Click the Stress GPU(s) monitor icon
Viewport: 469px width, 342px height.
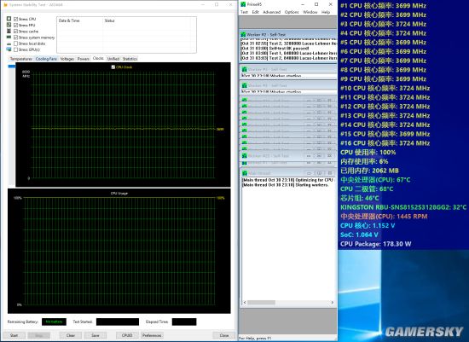click(9, 49)
